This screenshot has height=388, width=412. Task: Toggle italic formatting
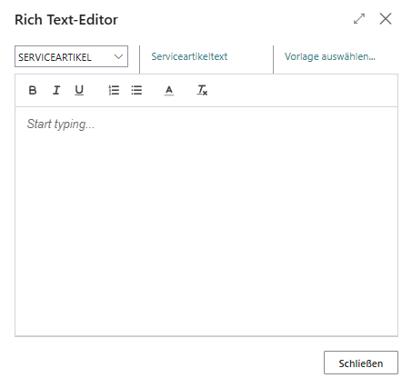(56, 90)
